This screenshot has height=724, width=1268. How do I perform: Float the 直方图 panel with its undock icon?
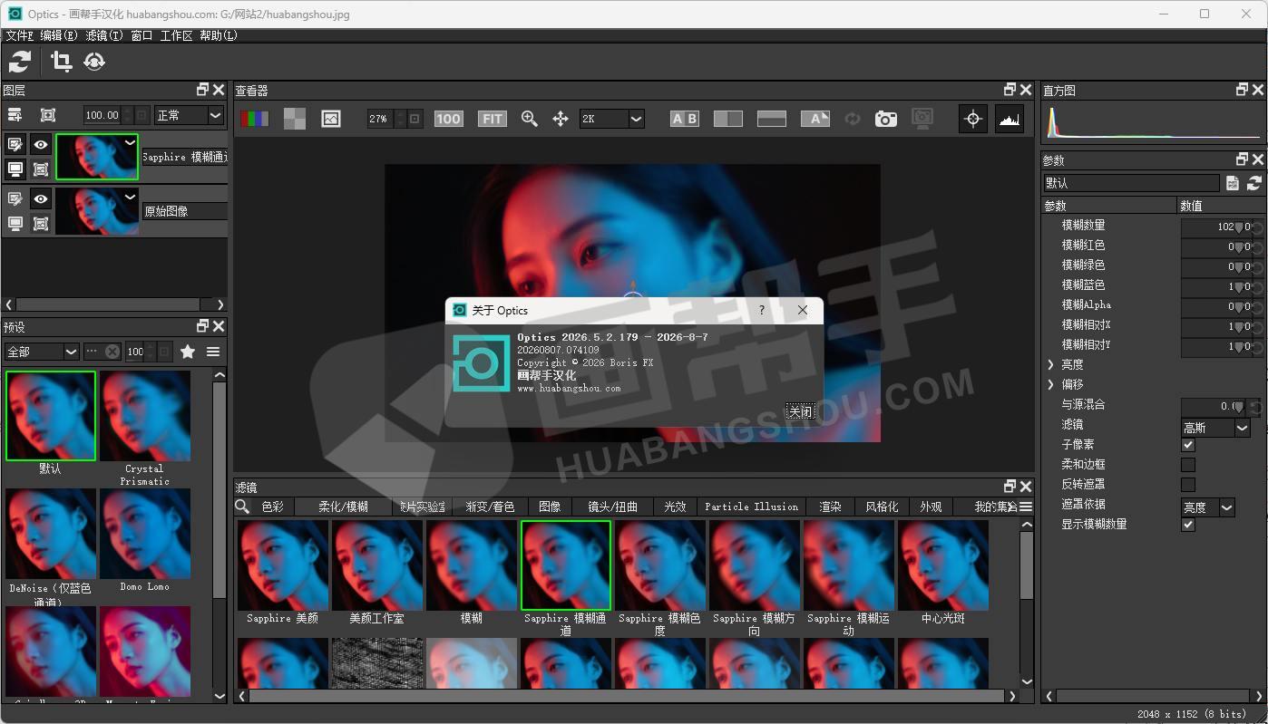pos(1242,90)
